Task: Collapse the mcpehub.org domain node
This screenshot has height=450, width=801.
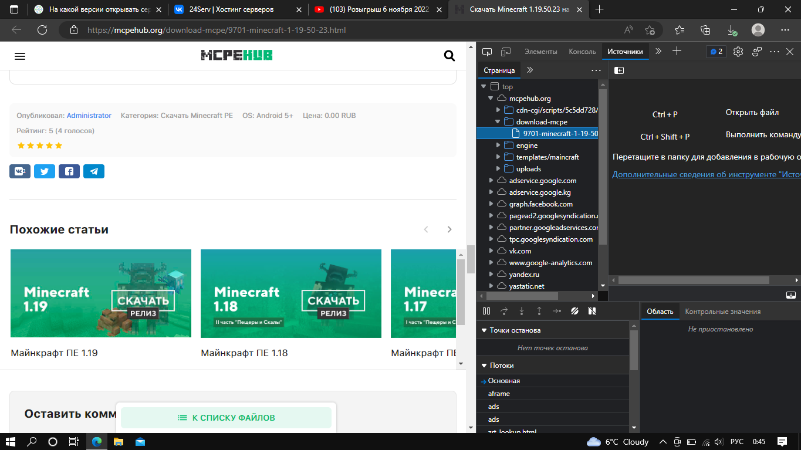Action: tap(491, 99)
